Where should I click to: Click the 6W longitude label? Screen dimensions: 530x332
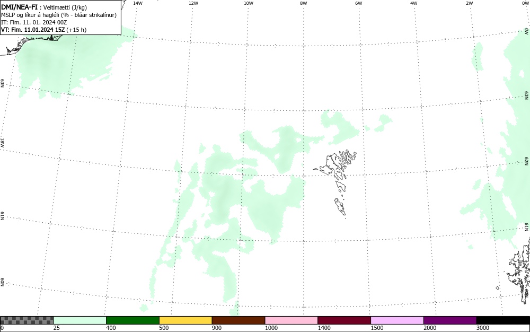(359, 3)
